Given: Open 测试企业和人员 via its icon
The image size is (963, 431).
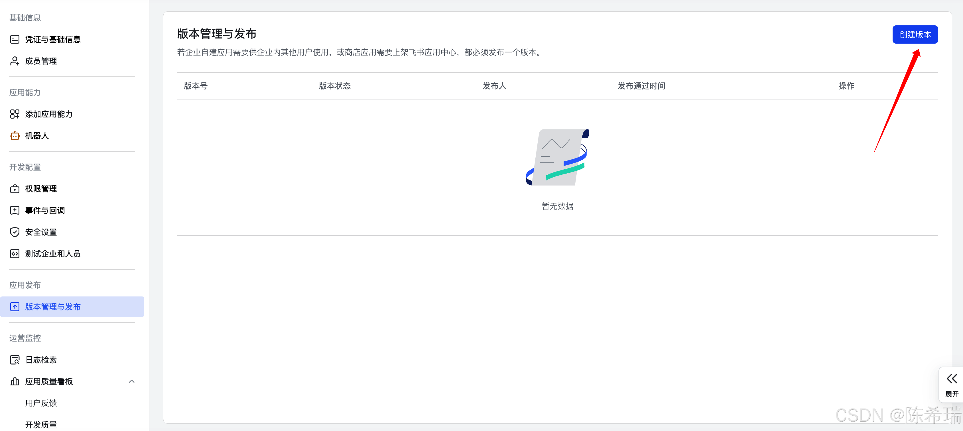Looking at the screenshot, I should pyautogui.click(x=15, y=253).
